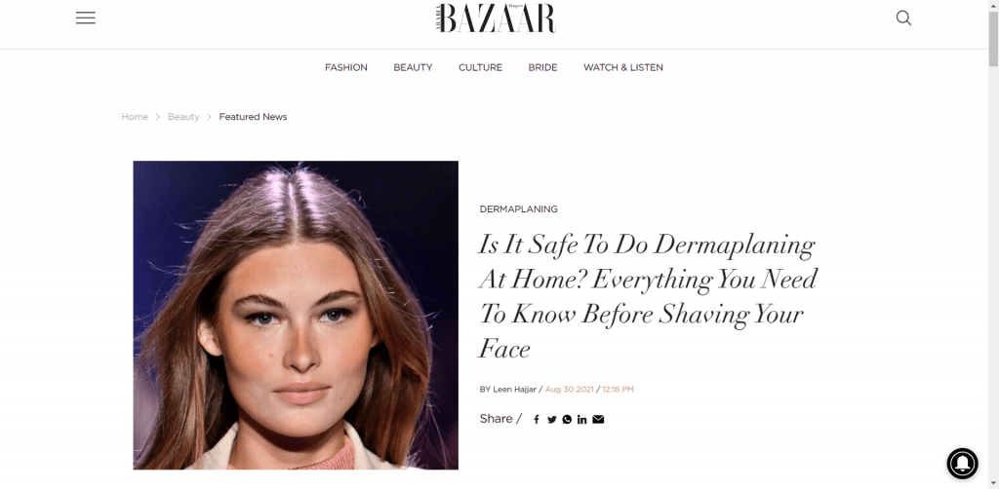Share article via email envelope icon

[598, 419]
